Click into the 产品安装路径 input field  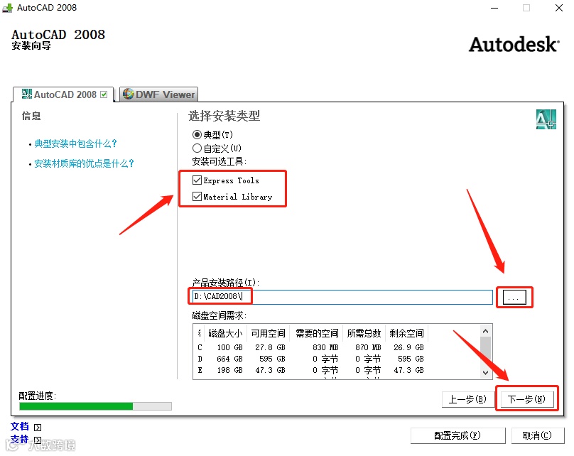(x=342, y=297)
